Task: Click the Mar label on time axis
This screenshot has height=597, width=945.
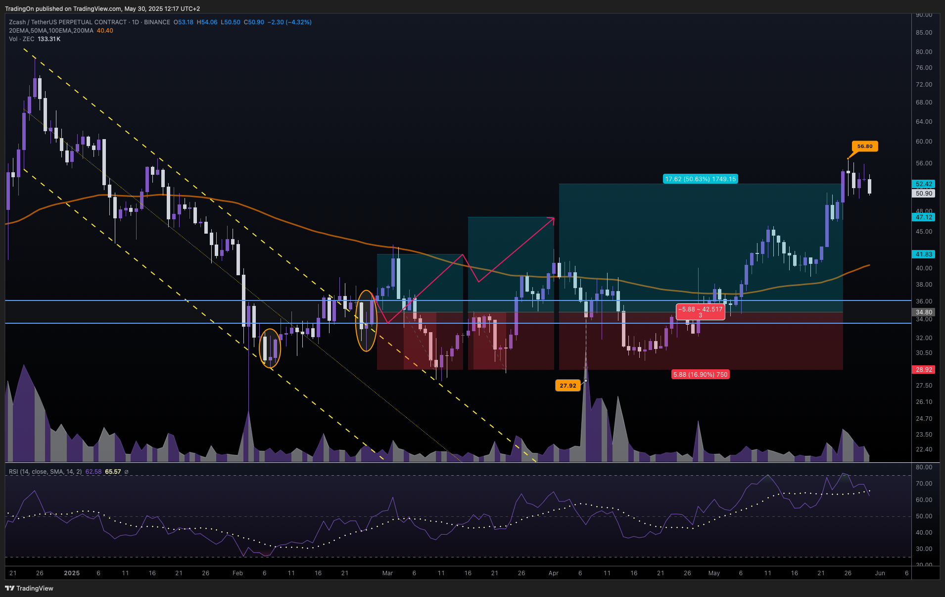Action: pyautogui.click(x=387, y=573)
